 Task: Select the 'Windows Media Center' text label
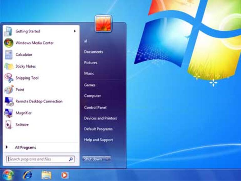tap(34, 43)
